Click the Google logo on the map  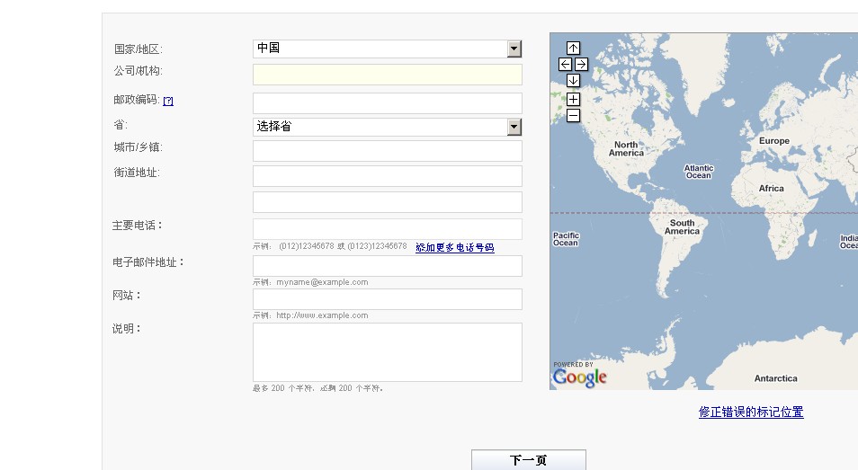tap(579, 377)
